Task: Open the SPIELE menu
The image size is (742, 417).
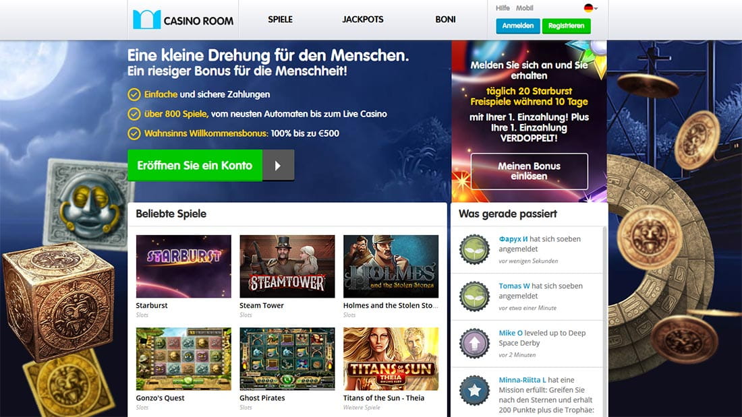Action: [280, 20]
